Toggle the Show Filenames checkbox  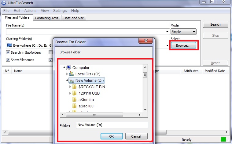8,60
